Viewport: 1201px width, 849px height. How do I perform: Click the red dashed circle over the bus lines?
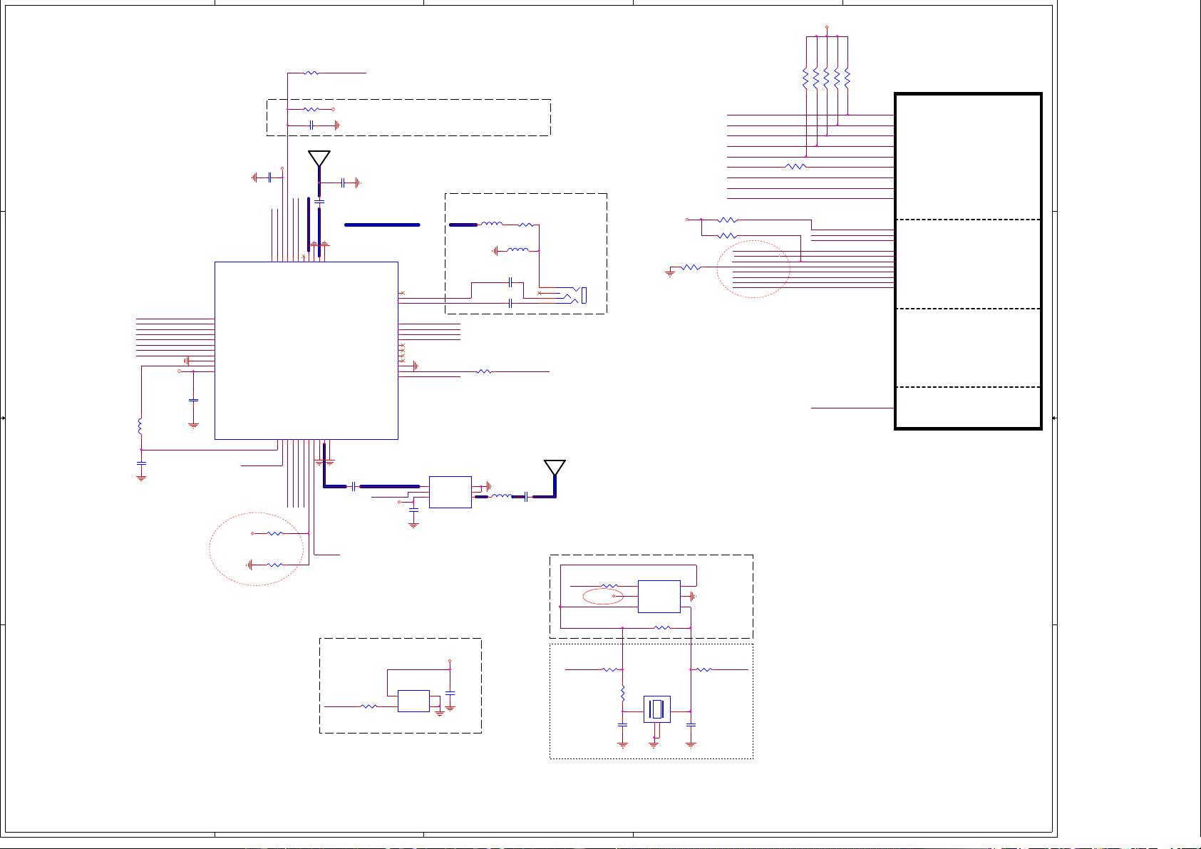tap(753, 269)
